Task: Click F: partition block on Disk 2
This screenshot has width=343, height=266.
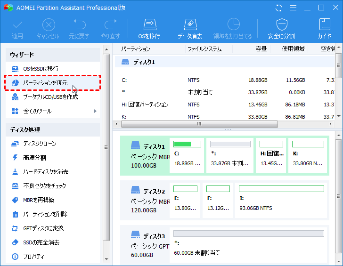Action: point(218,200)
